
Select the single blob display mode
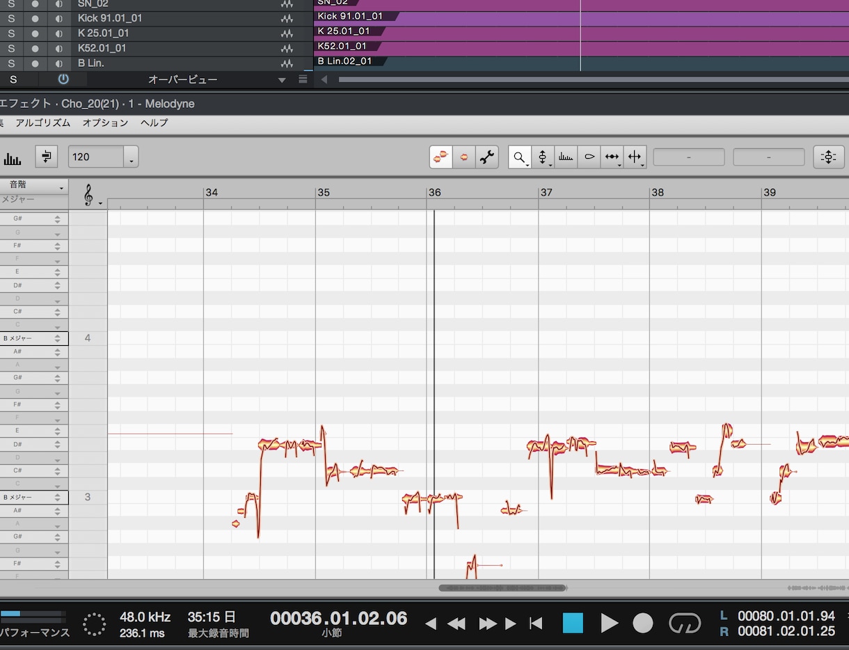click(x=463, y=157)
